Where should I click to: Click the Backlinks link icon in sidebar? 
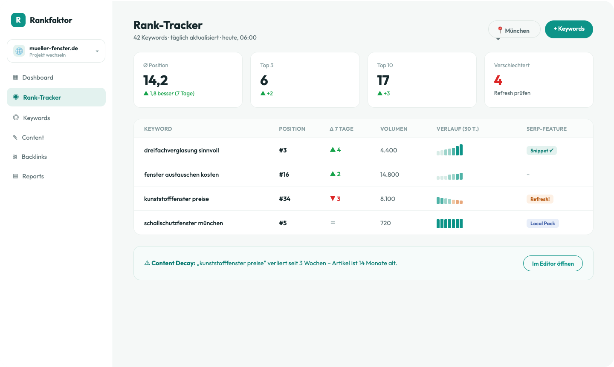tap(15, 157)
